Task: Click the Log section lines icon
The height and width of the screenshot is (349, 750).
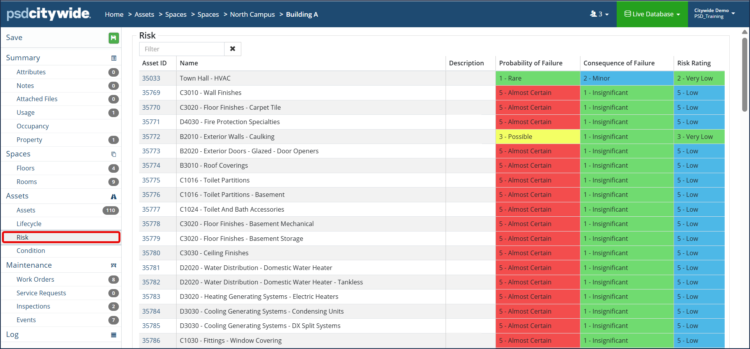Action: point(113,335)
